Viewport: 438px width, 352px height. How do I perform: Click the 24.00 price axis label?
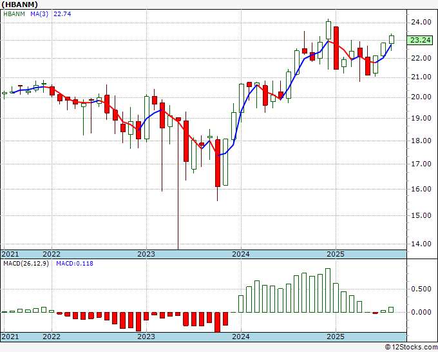point(421,22)
